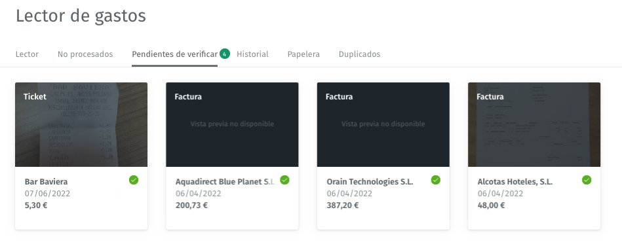Click green check icon on Aquadirect Blue Planet card

click(284, 180)
